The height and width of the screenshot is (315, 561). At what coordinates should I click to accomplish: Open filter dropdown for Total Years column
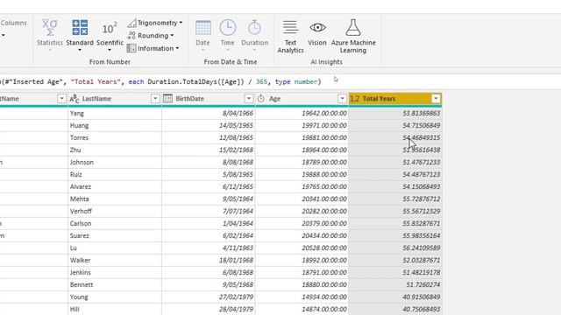point(436,99)
